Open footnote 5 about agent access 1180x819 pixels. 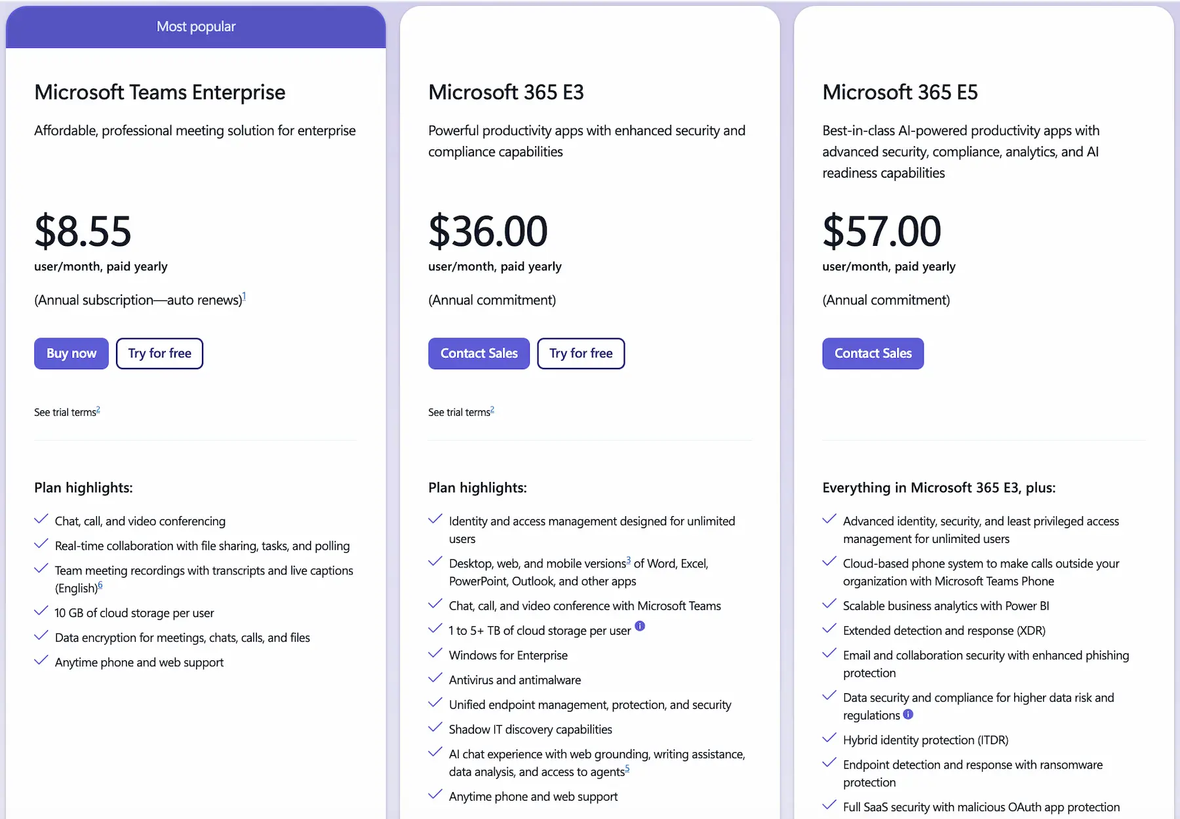coord(627,767)
